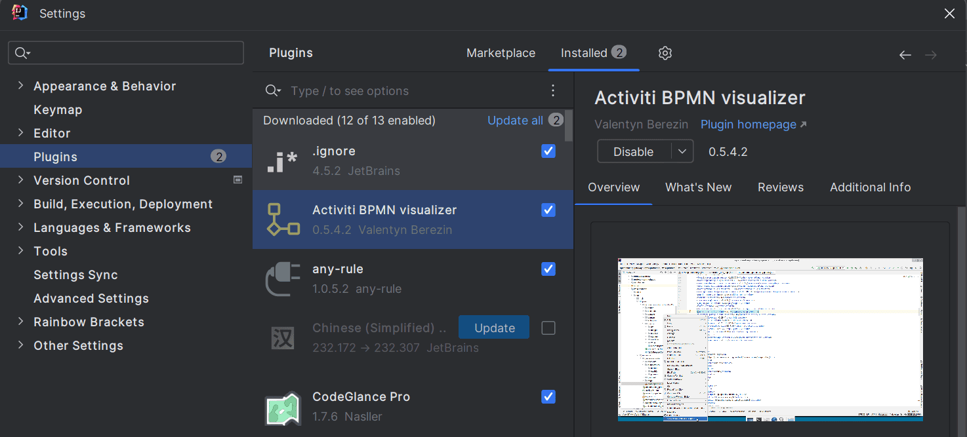Open the What's New tab
The image size is (967, 437).
(698, 187)
